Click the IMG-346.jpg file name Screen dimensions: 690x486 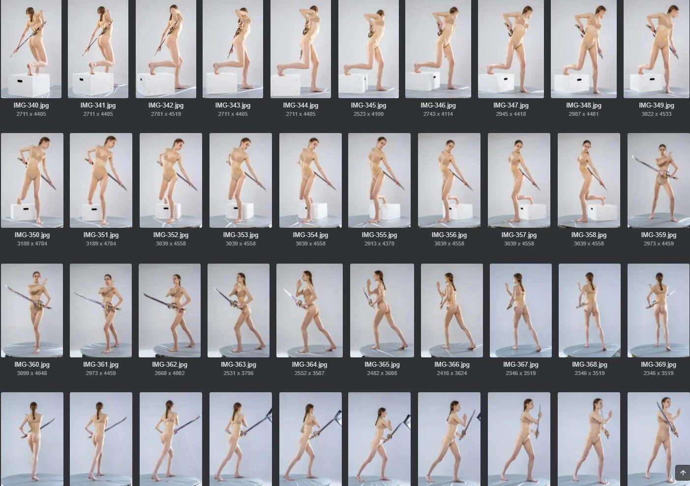tap(438, 105)
